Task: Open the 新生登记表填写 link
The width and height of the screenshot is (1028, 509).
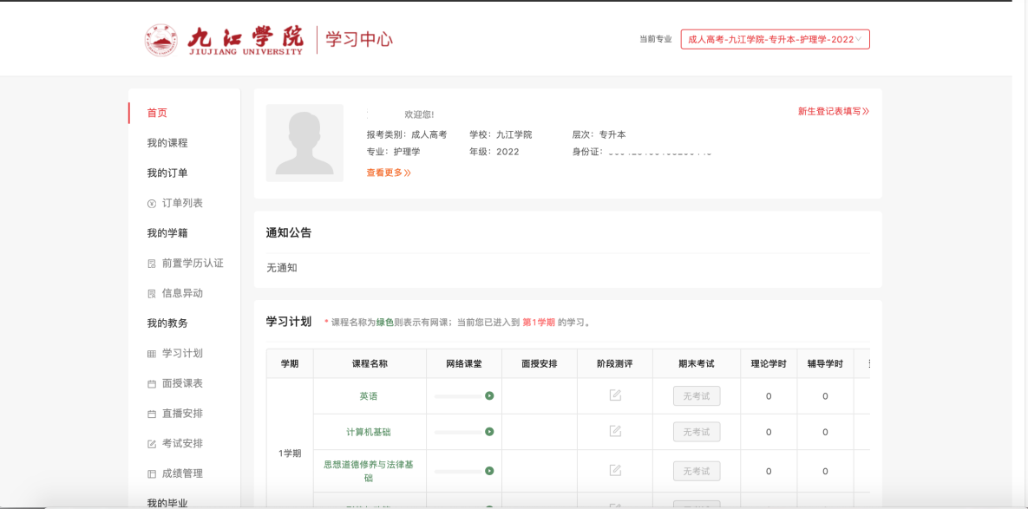Action: tap(833, 111)
